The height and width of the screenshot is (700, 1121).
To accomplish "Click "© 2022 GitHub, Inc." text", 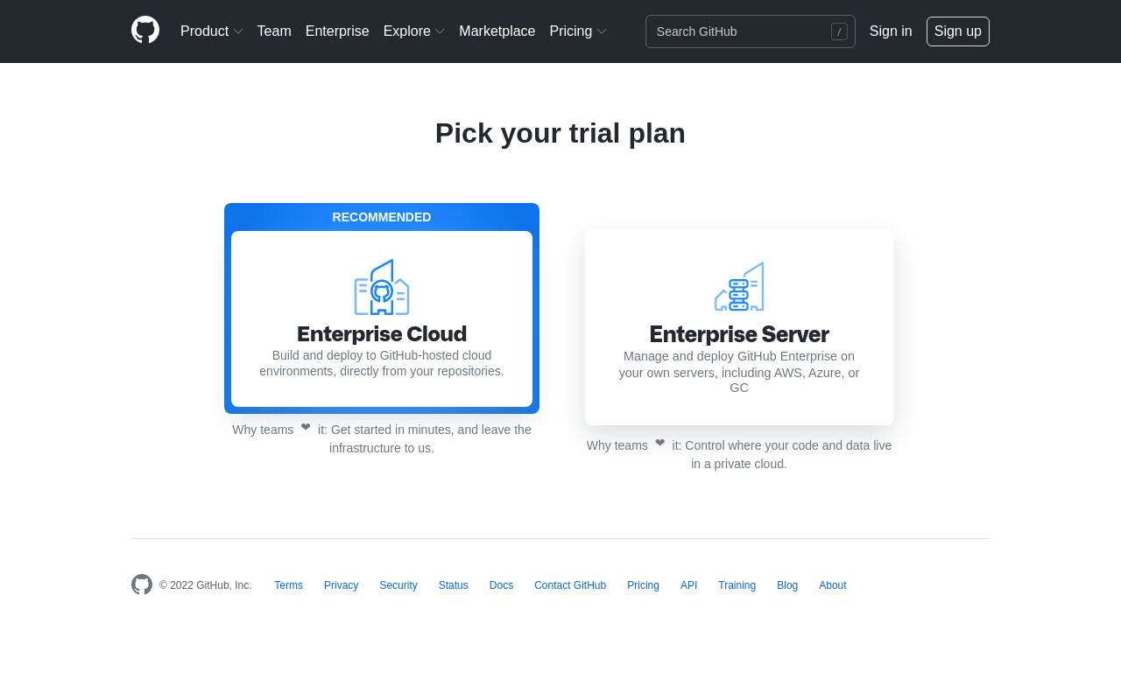I will pyautogui.click(x=206, y=585).
